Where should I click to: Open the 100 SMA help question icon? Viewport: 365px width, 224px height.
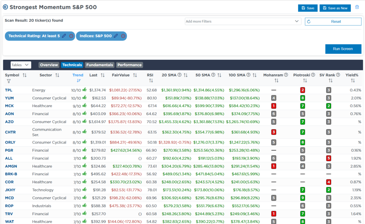248,75
